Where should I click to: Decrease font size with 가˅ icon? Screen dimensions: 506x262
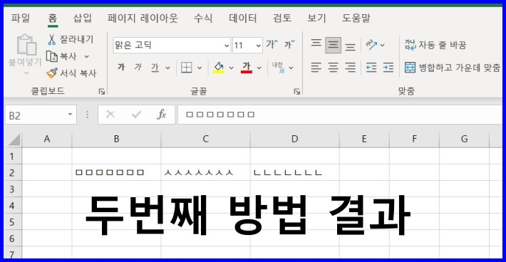pyautogui.click(x=289, y=44)
